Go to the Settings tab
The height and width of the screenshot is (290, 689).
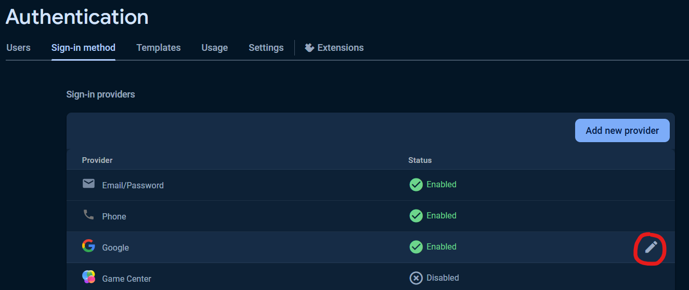click(x=266, y=48)
